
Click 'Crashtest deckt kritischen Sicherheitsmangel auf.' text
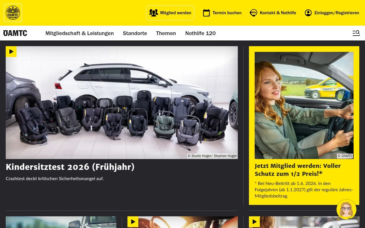[x=55, y=179]
